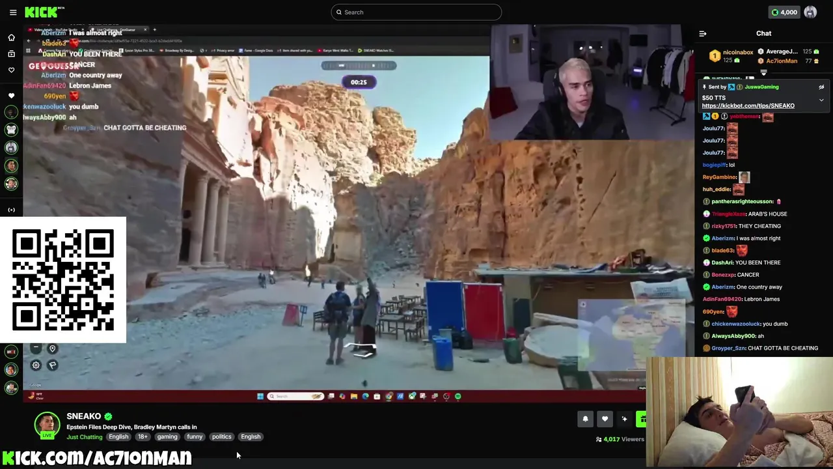Follow the channel with the heart button
Screen dimensions: 833x469
tap(605, 419)
